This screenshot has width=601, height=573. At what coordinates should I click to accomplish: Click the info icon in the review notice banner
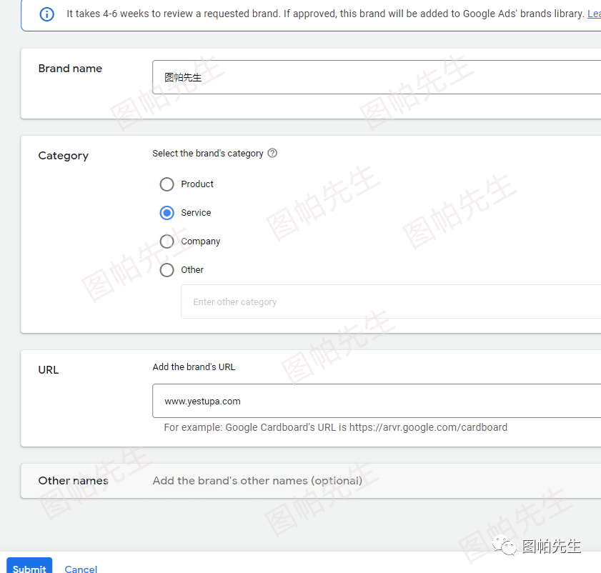click(x=46, y=14)
